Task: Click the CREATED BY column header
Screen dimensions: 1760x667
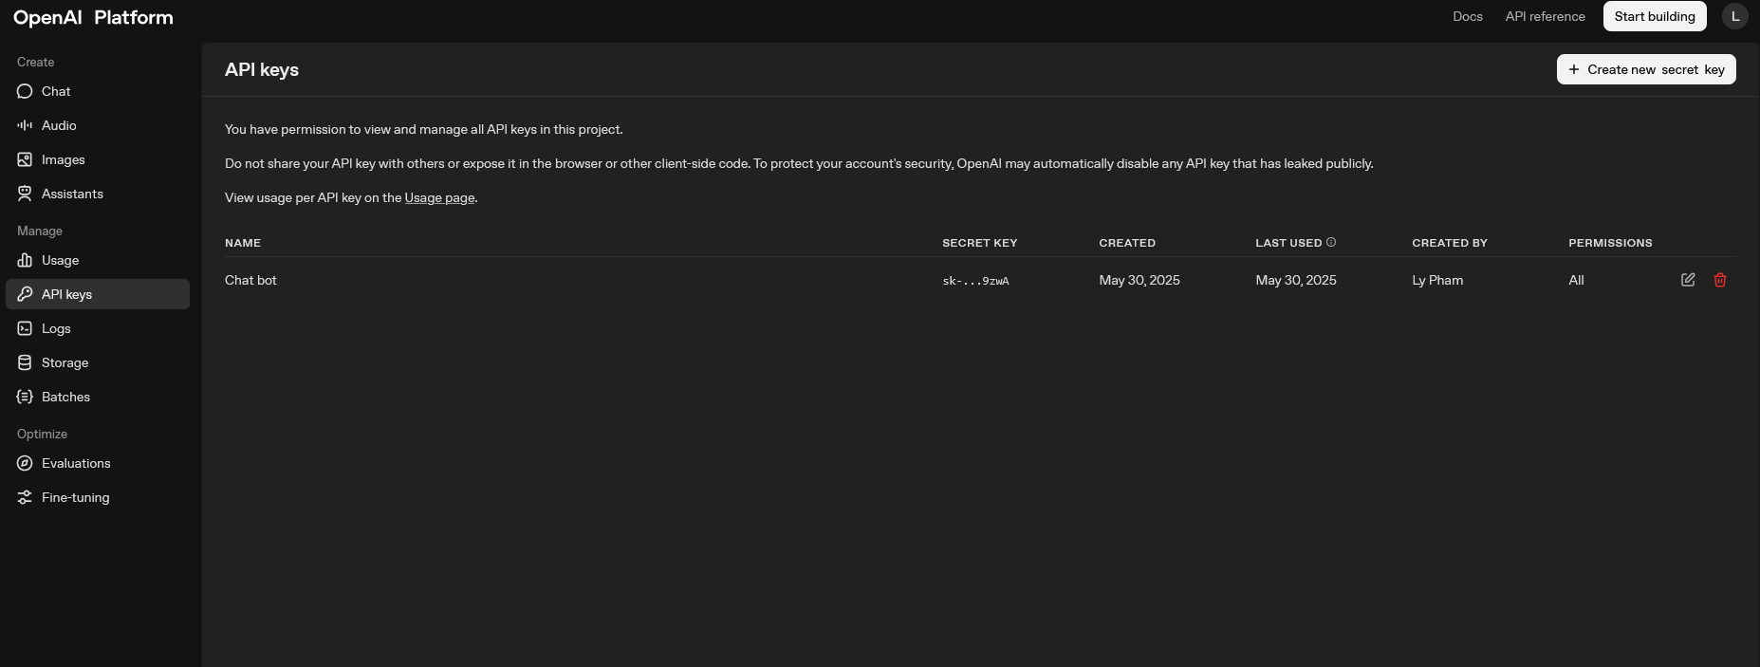Action: click(1450, 243)
